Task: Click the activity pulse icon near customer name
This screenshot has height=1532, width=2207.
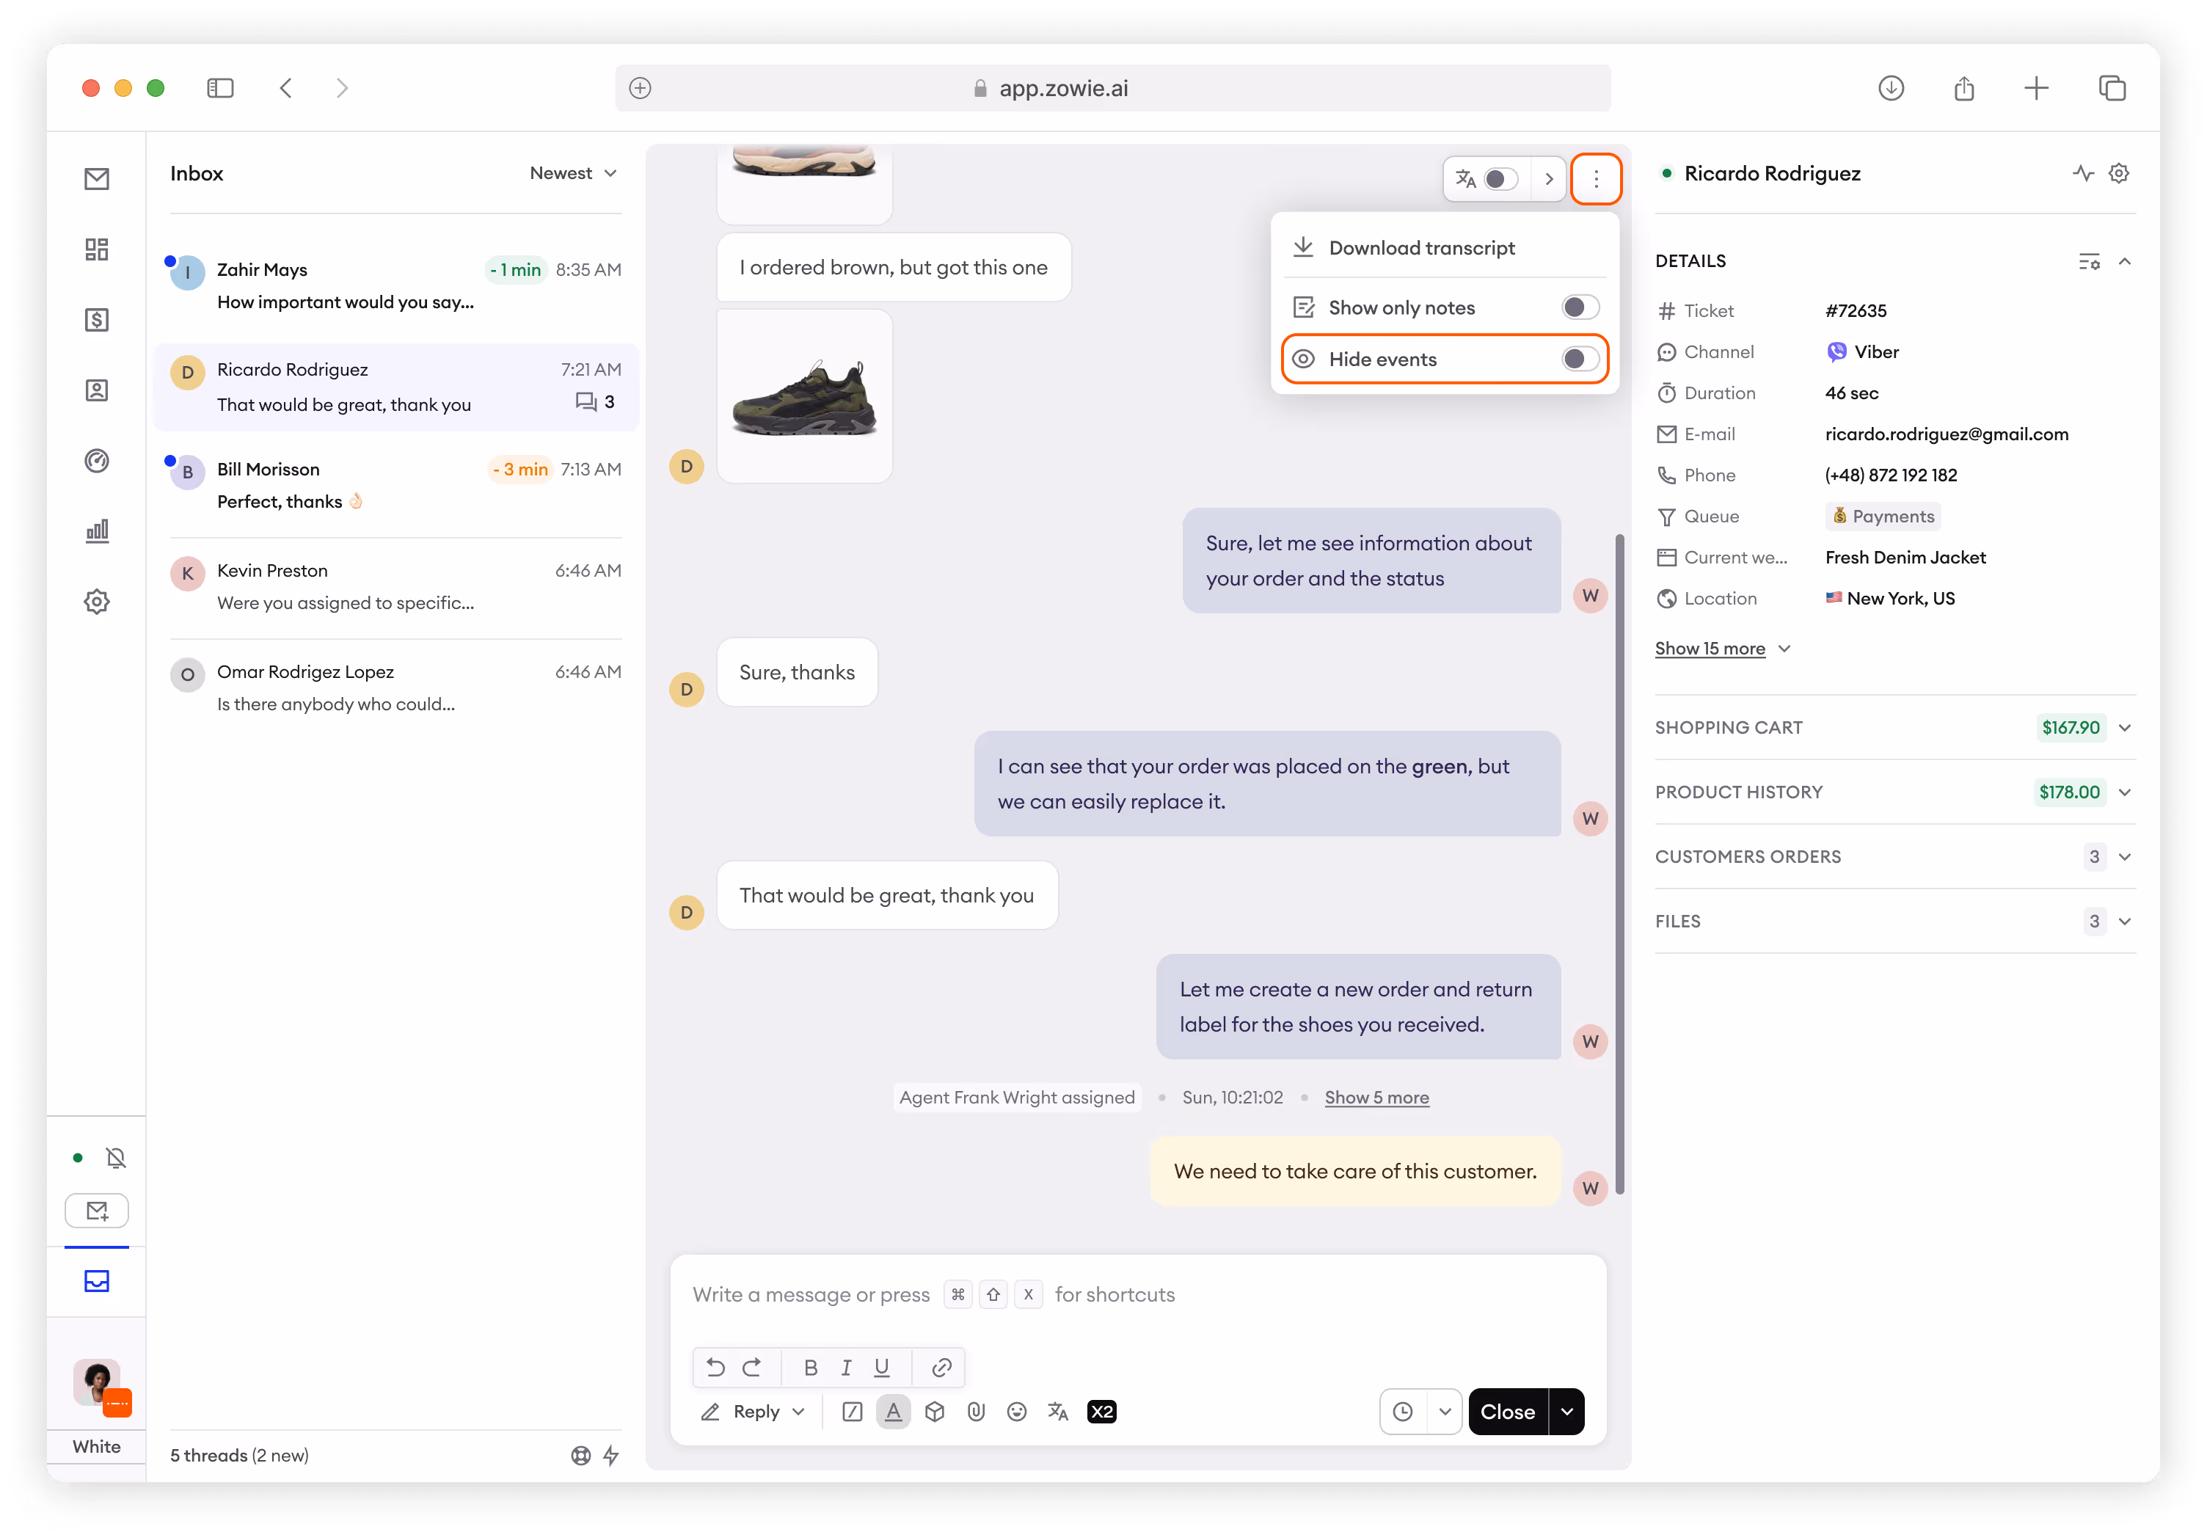Action: coord(2082,174)
